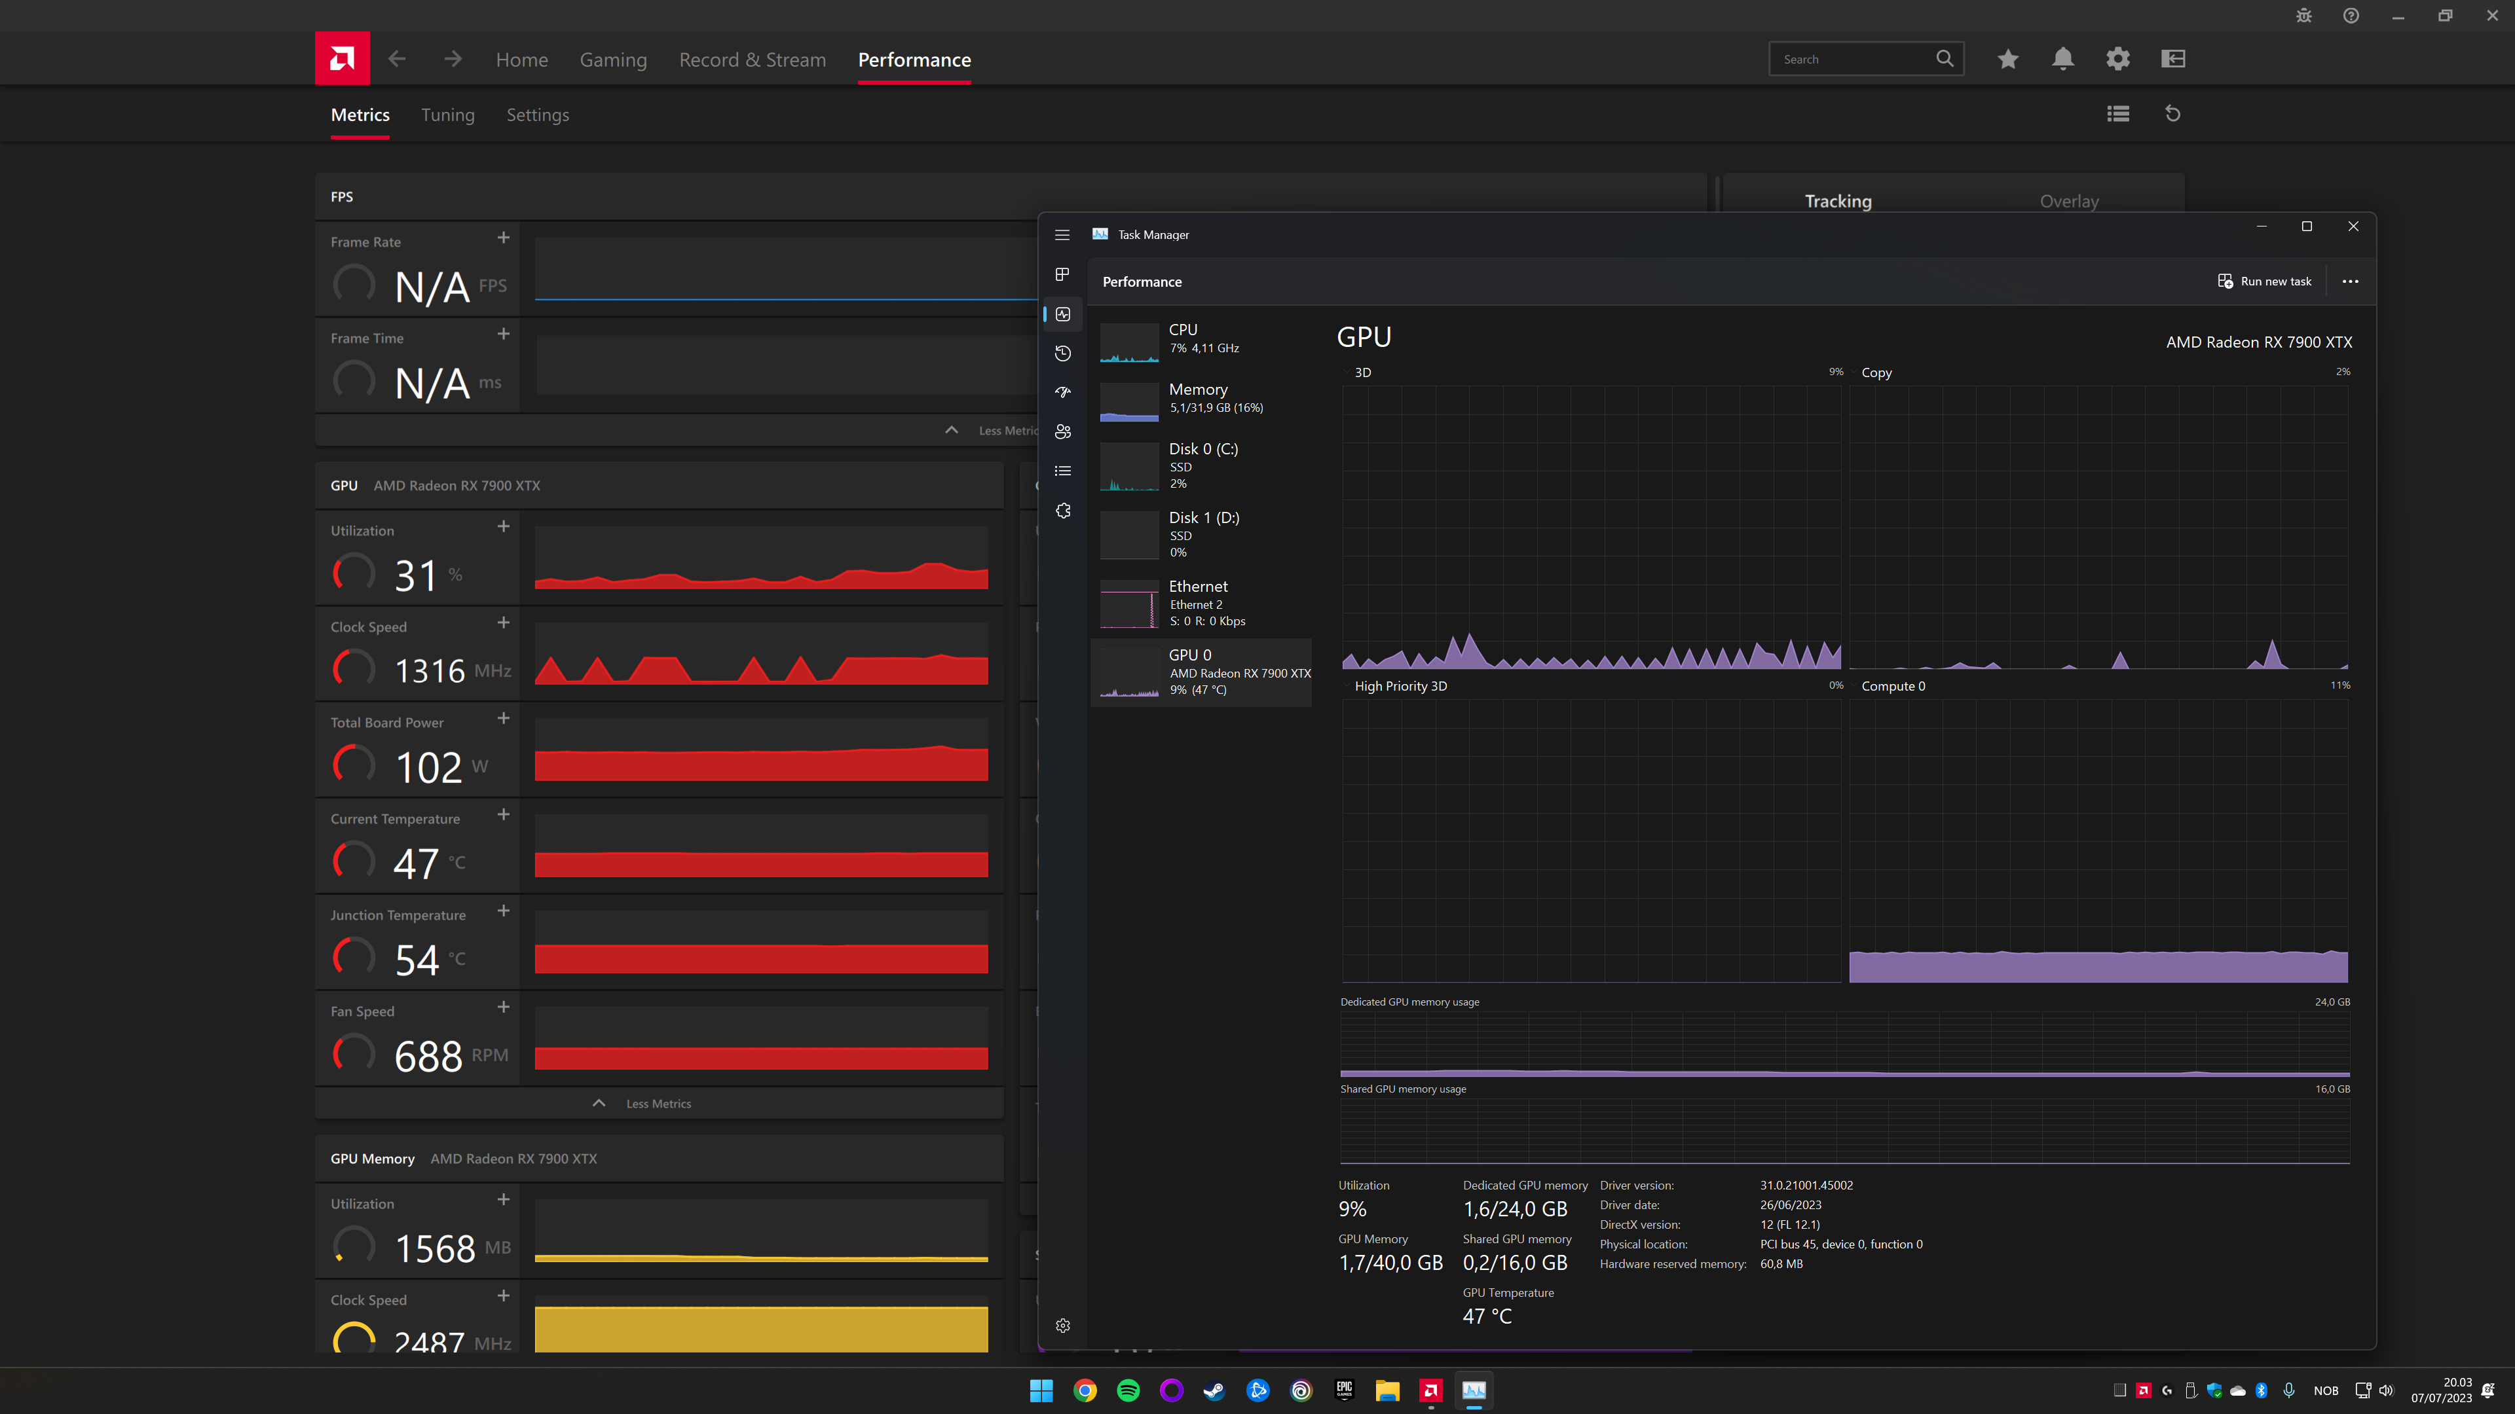Add GPU Utilization metric with plus

tap(504, 527)
